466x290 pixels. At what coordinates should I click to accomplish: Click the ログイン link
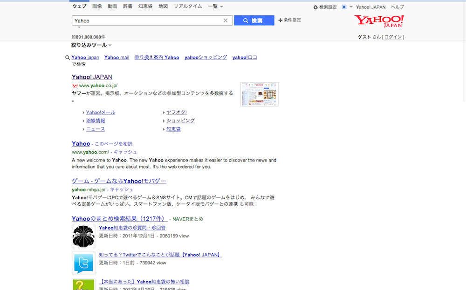coord(393,37)
